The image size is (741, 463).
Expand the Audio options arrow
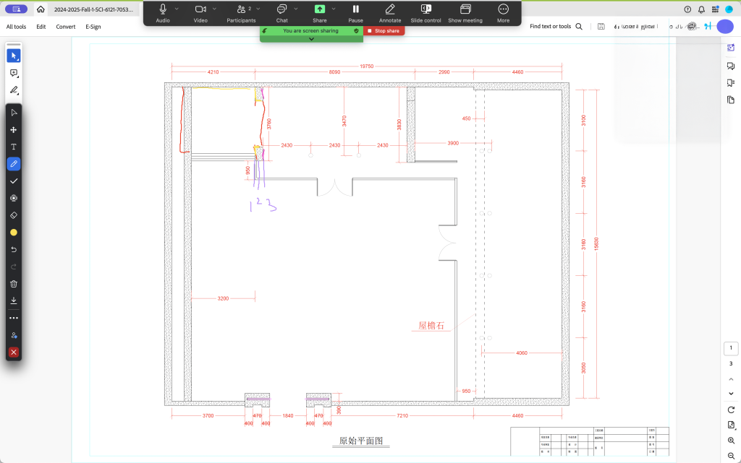(x=177, y=9)
